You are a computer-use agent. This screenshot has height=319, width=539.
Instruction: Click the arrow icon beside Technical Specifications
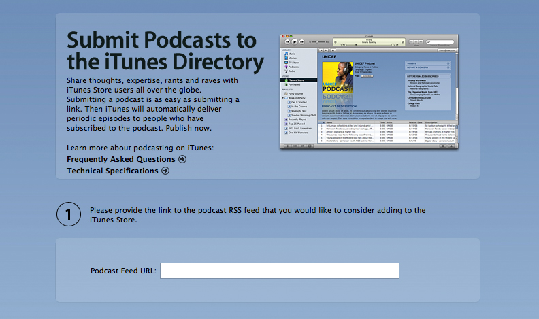click(x=165, y=171)
